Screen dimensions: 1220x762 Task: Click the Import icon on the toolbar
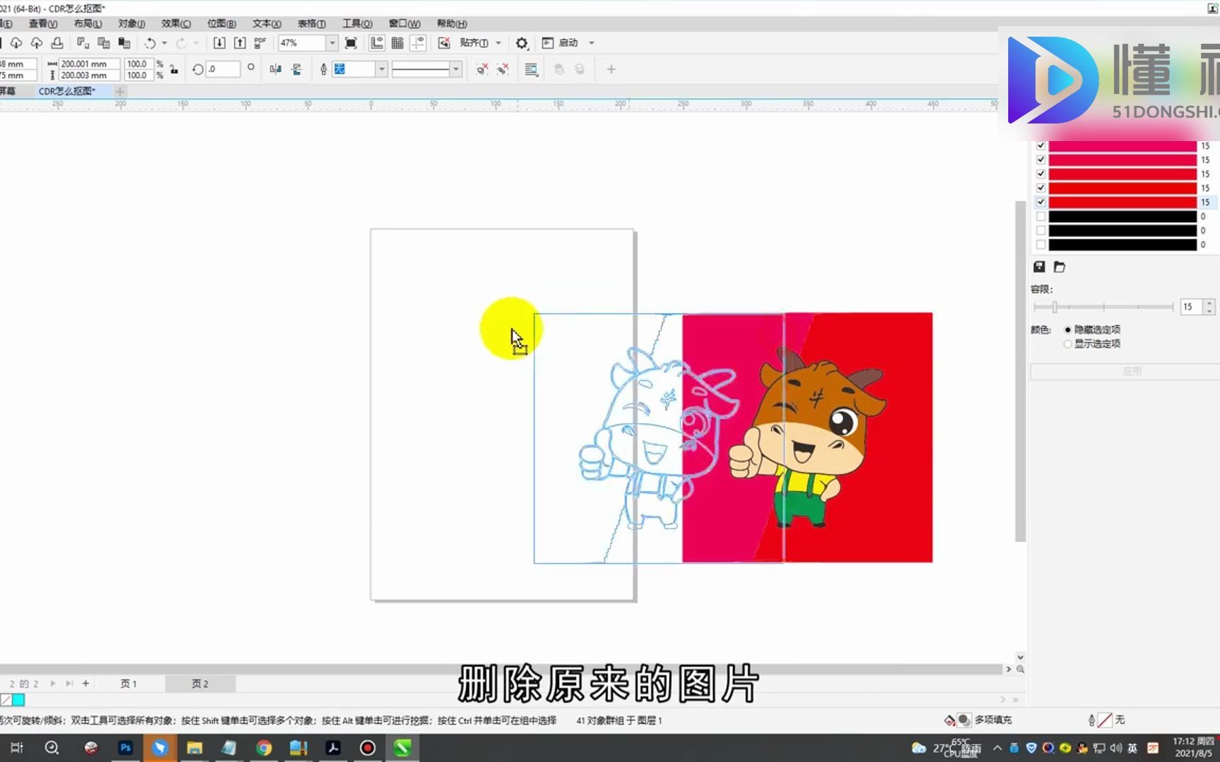[220, 43]
